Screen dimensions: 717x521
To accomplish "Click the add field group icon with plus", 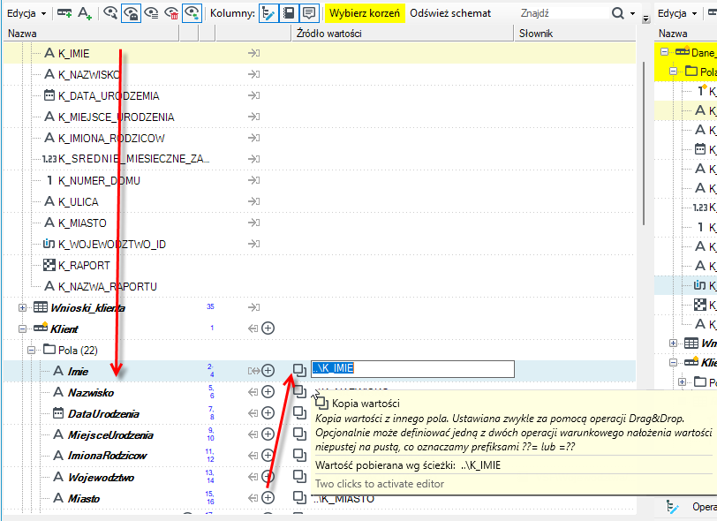I will click(64, 13).
